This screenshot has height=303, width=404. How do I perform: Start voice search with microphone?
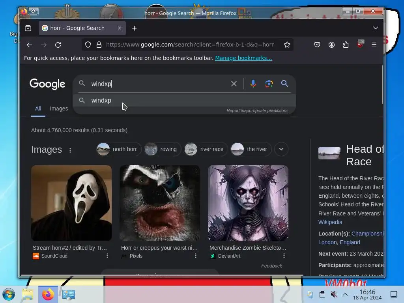click(x=253, y=84)
